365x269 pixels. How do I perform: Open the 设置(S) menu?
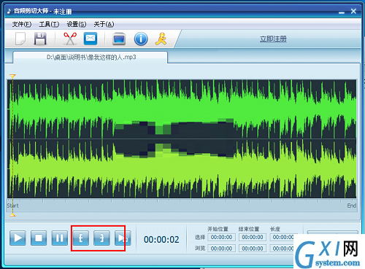[77, 24]
